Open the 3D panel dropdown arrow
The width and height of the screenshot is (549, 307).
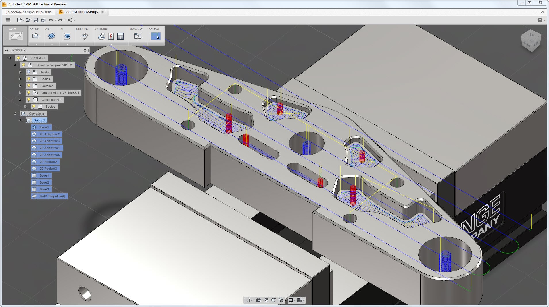pos(67,44)
